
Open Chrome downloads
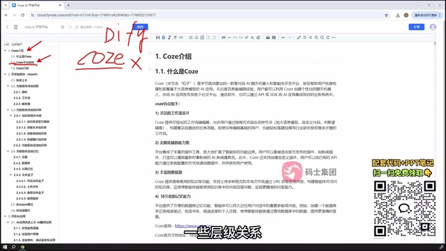[x=398, y=15]
